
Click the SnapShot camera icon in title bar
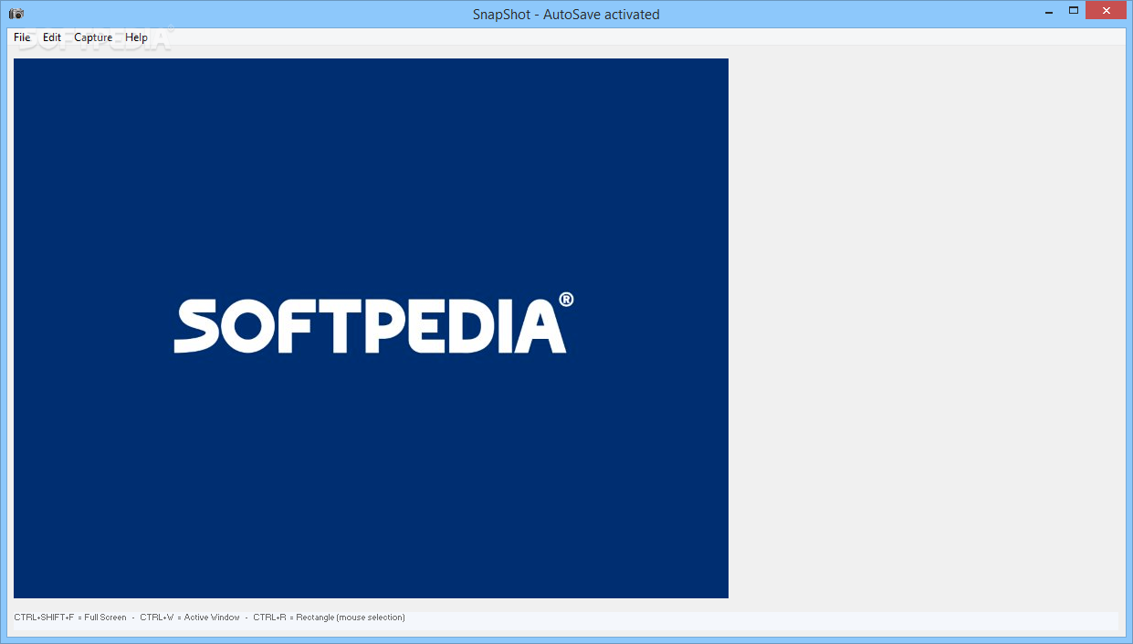(x=16, y=14)
